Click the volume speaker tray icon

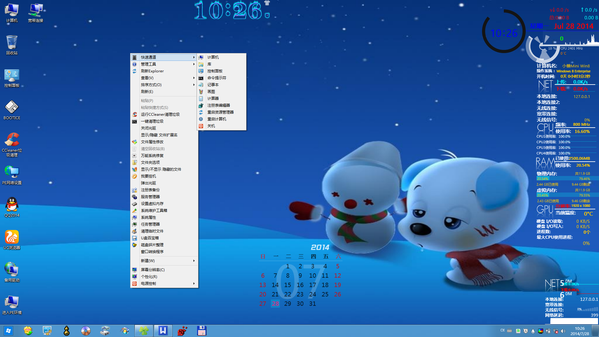563,331
